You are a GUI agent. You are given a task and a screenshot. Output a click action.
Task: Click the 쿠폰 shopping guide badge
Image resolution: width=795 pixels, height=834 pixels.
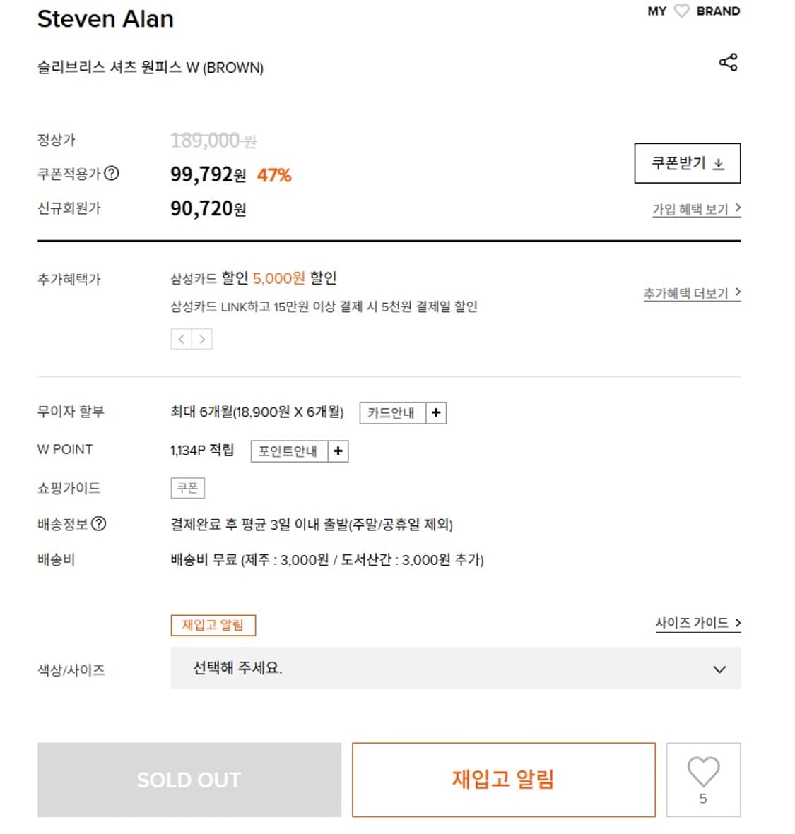tap(187, 488)
